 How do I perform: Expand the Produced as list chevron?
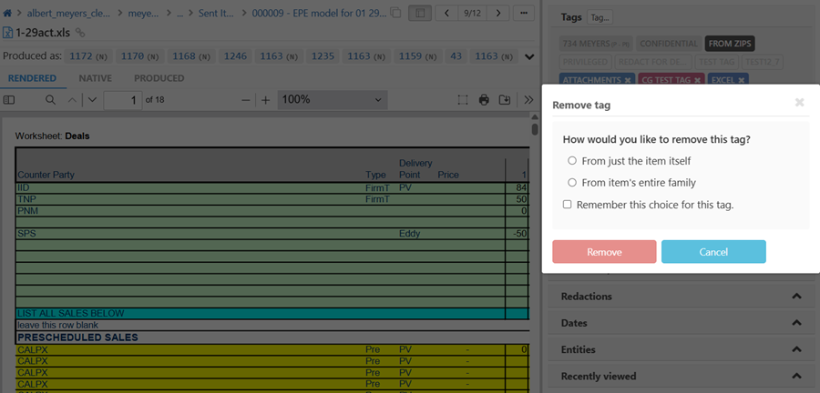pyautogui.click(x=529, y=56)
